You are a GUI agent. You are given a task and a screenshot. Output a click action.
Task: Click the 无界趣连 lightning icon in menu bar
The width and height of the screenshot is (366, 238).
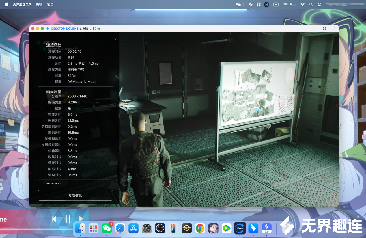tap(251, 4)
